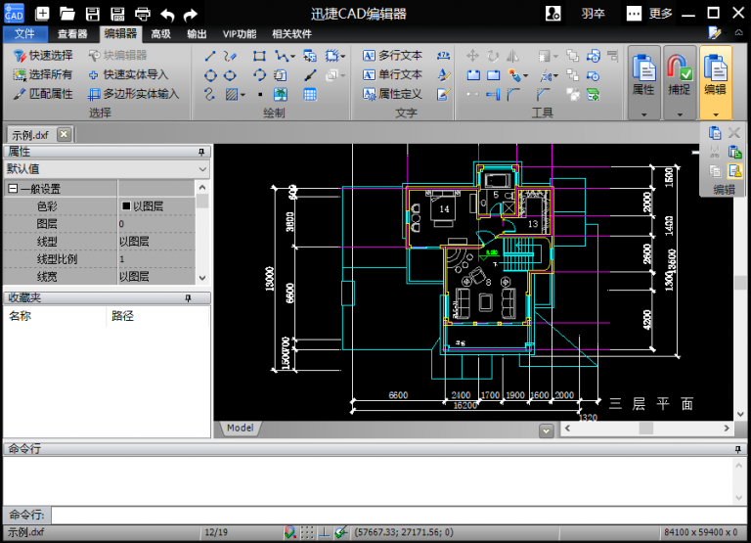Viewport: 751px width, 543px height.
Task: Expand the 属性 ribbon button dropdown arrow
Action: (x=643, y=113)
